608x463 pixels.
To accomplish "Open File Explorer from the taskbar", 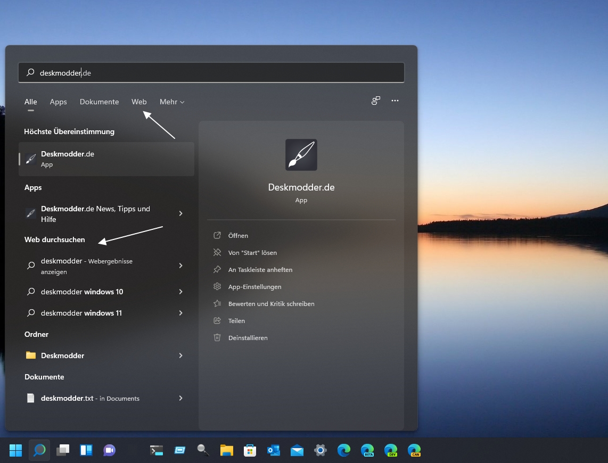I will pos(227,450).
